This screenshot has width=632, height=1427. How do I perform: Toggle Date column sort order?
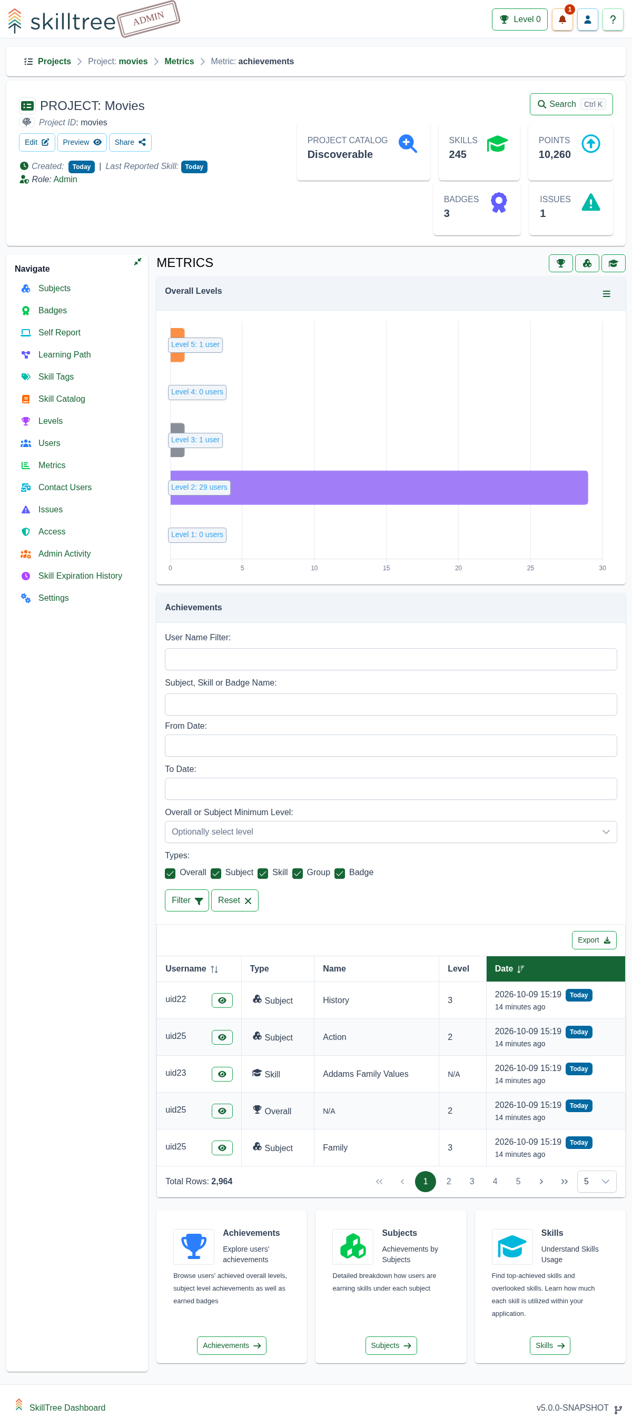520,969
